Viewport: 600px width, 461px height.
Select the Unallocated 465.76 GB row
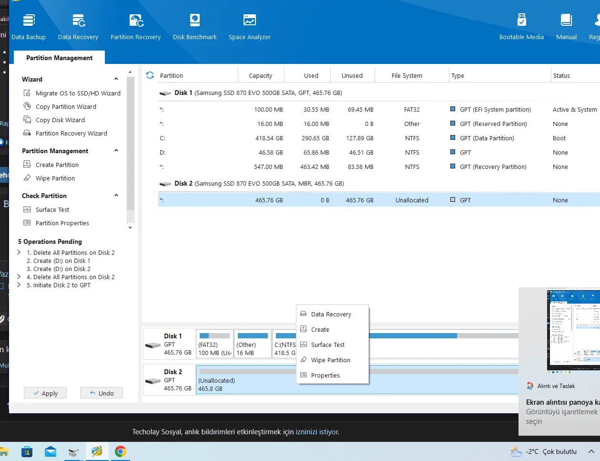(x=379, y=200)
